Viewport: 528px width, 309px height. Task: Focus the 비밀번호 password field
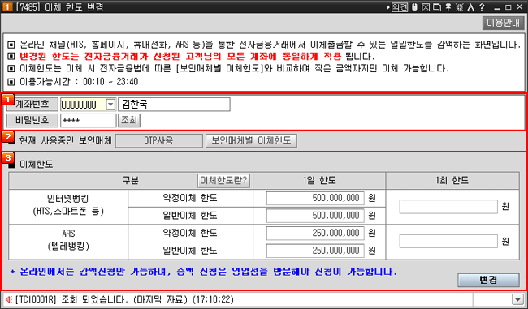coord(89,120)
